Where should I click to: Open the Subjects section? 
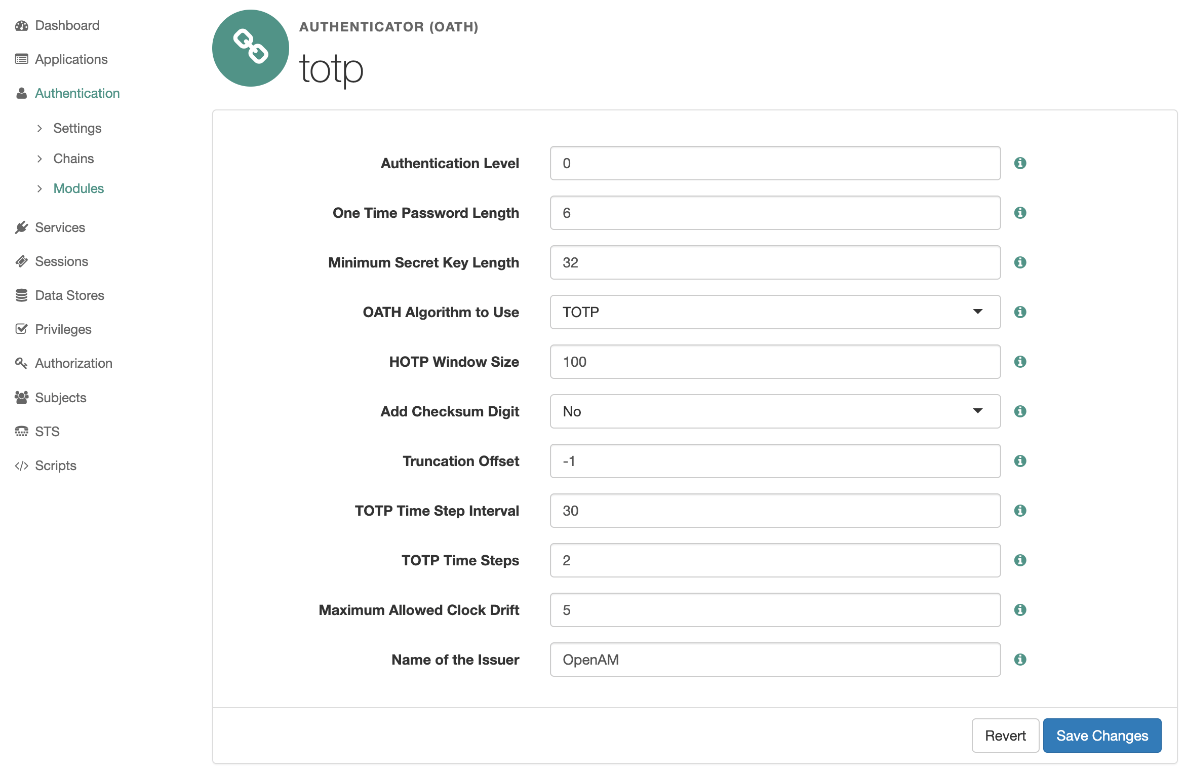coord(60,398)
